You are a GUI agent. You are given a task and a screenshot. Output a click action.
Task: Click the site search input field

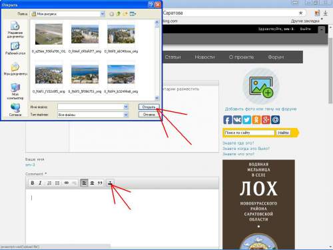(249, 133)
